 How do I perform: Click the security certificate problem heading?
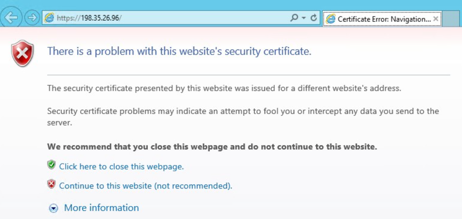[179, 51]
